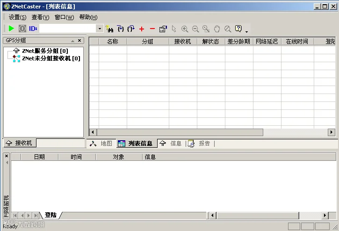Click the zoom in magnifier icon

[x=185, y=29]
